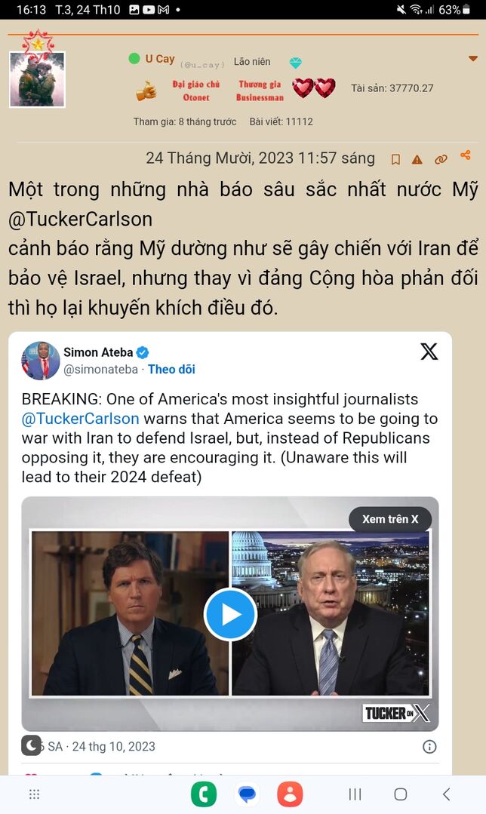Show recent apps navigation button

[355, 794]
